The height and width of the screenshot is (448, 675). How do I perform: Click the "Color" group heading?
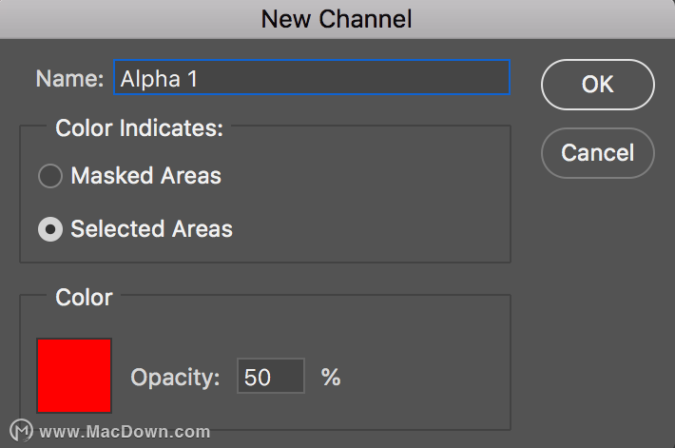(84, 297)
